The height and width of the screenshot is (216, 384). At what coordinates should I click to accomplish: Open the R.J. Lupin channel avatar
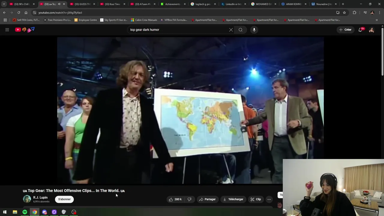[27, 199]
